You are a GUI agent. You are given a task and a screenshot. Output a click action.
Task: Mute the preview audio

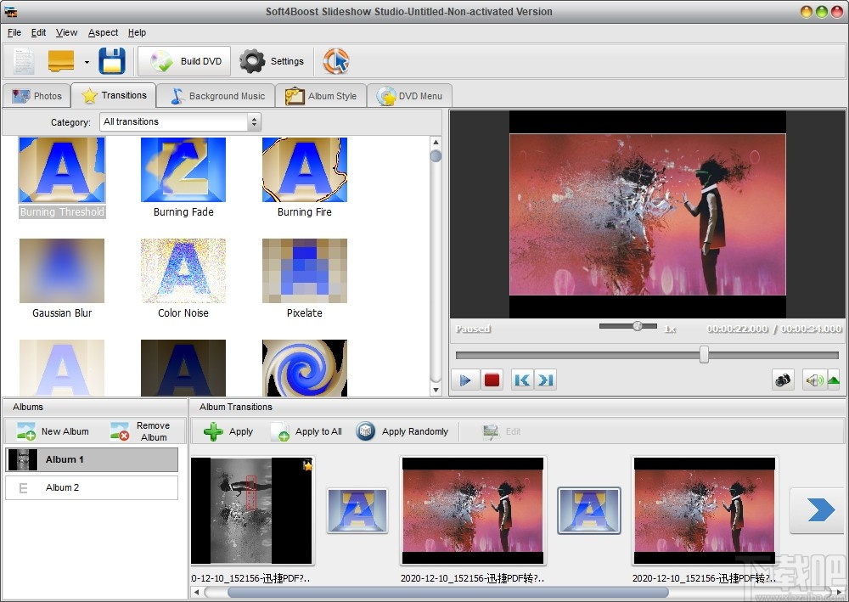(x=815, y=380)
